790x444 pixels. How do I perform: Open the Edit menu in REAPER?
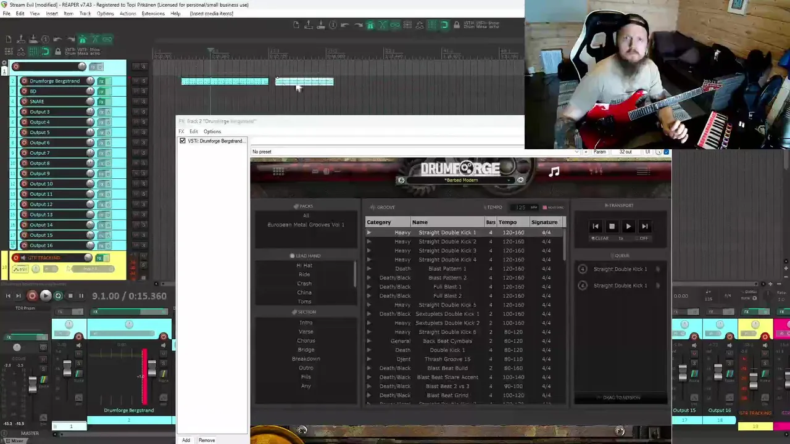[20, 14]
